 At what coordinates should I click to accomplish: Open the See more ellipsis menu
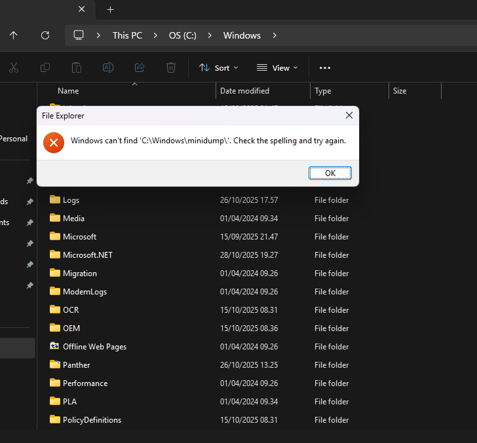point(325,67)
